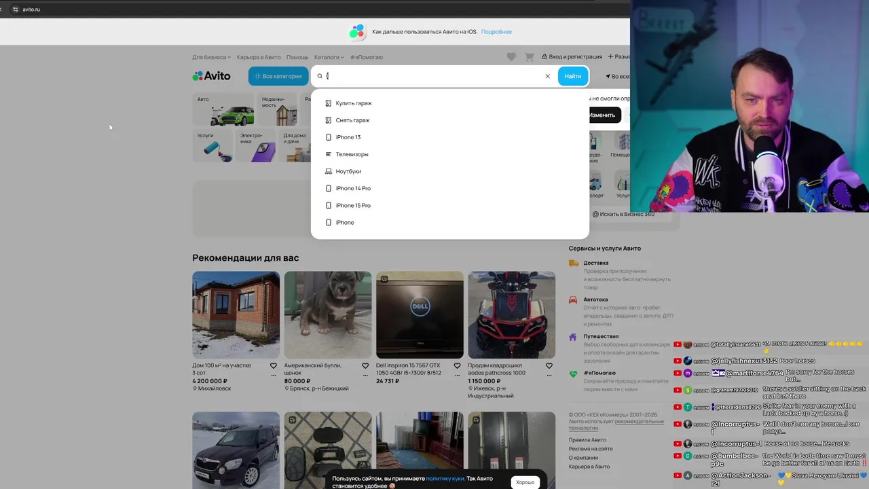Screen dimensions: 869x489
Task: Like the Dell Inspiron listing
Action: [x=457, y=365]
